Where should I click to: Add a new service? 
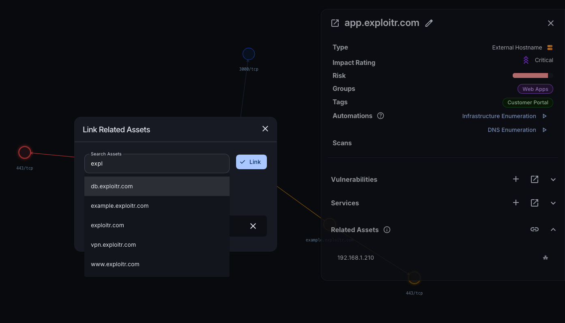tap(516, 202)
